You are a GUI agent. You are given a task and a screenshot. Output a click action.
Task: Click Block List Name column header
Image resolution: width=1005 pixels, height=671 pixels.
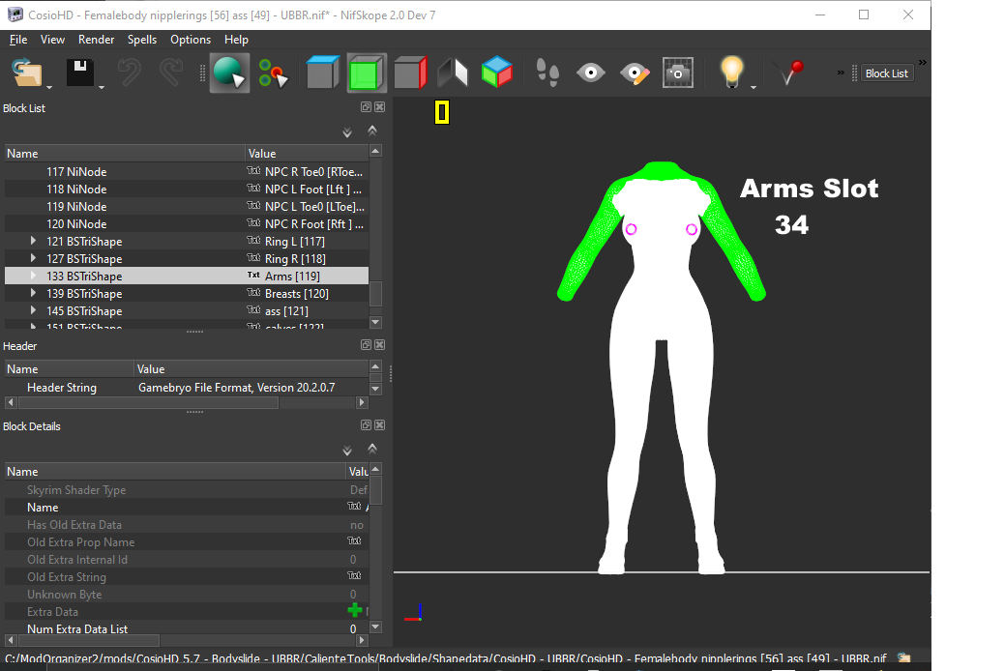pos(125,153)
